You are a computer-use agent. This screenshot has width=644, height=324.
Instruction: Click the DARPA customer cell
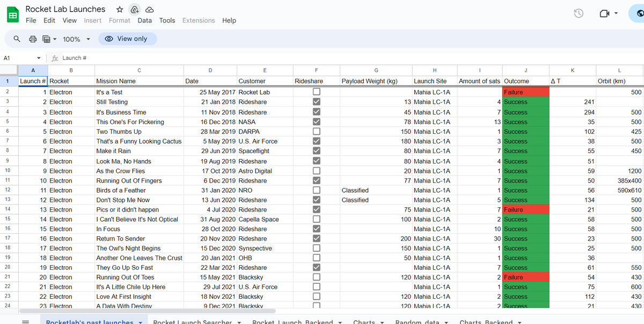point(265,131)
